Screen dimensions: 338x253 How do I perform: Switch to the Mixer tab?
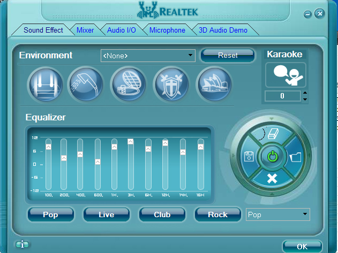coord(85,30)
